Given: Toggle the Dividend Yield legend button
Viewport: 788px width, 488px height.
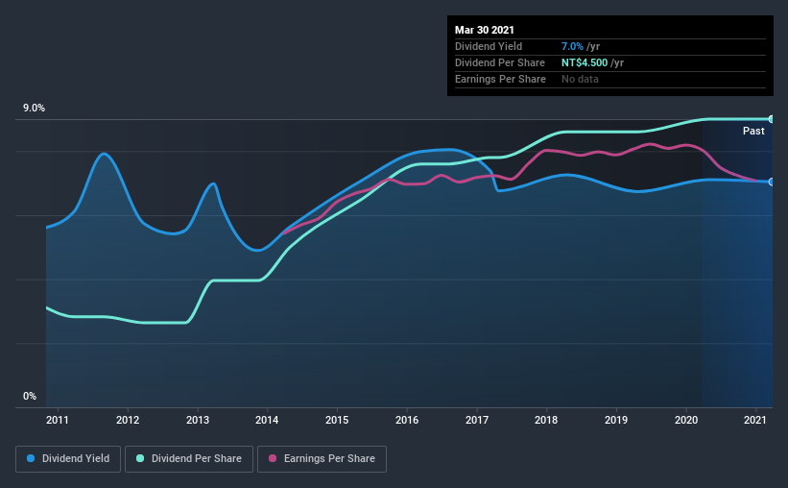Looking at the screenshot, I should coord(68,459).
